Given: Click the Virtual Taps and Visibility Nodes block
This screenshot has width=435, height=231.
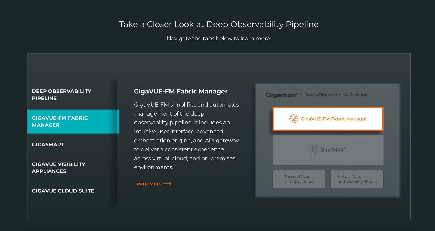Looking at the screenshot, I should coord(357,179).
